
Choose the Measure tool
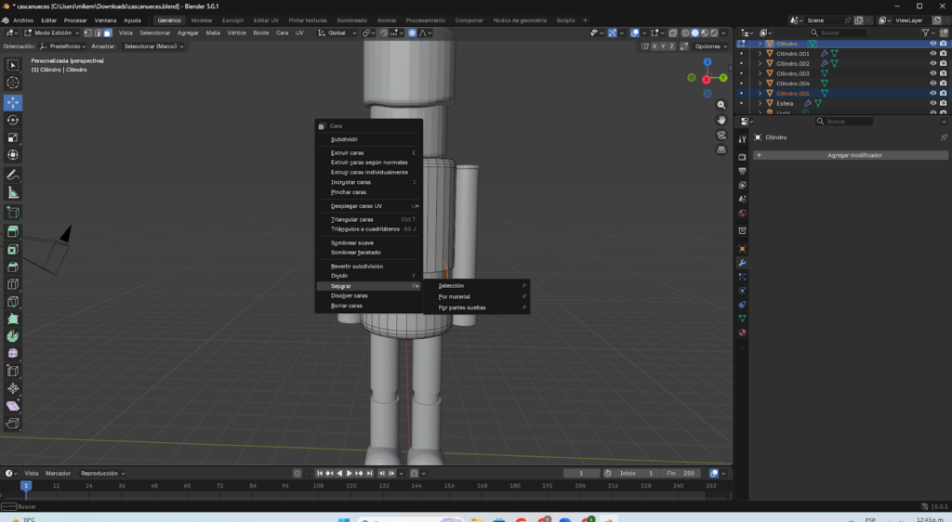[x=13, y=192]
